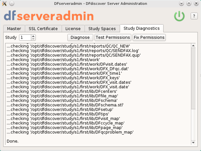This screenshot has height=151, width=201.
Task: Click the log line ending 'DFsetup'
Action: pyautogui.click(x=60, y=110)
